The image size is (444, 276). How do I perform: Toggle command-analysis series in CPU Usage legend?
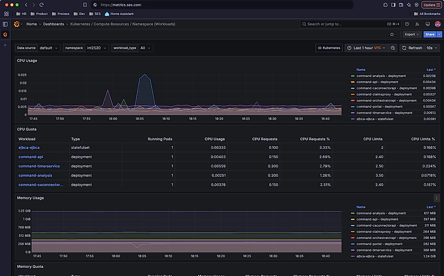381,76
